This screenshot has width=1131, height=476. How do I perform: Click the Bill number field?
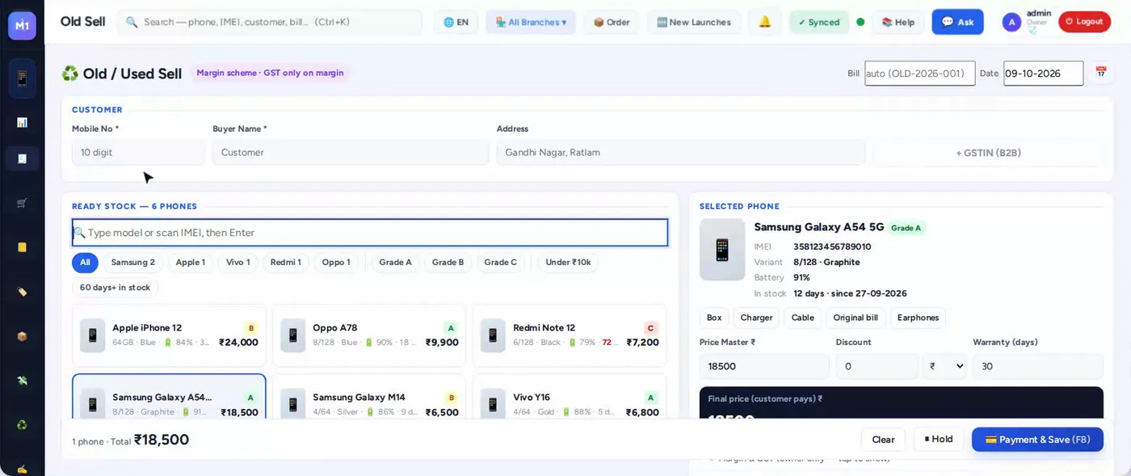click(919, 74)
